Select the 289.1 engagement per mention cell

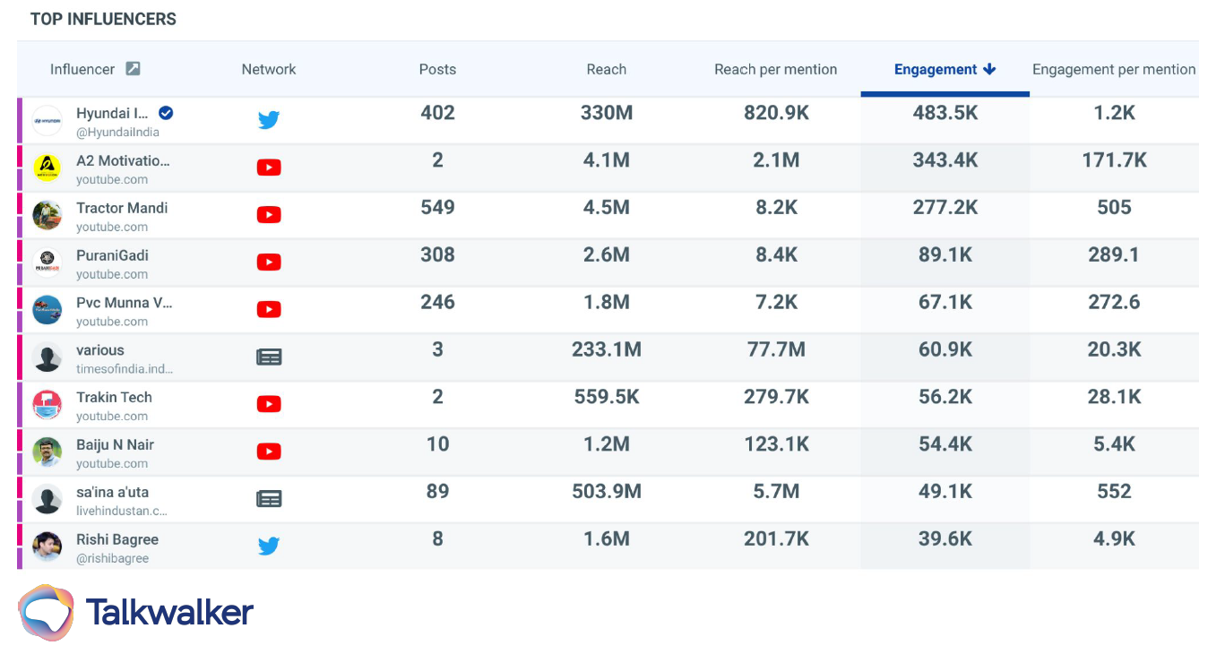point(1114,254)
